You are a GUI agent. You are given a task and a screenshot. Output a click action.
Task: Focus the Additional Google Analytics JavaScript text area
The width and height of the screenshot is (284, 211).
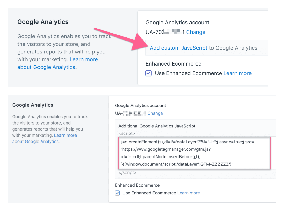coord(194,153)
